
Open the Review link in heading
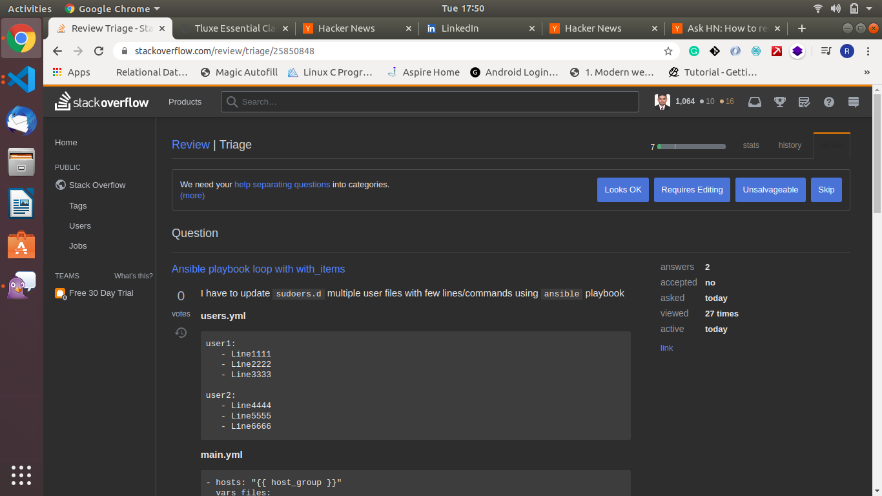(x=190, y=145)
